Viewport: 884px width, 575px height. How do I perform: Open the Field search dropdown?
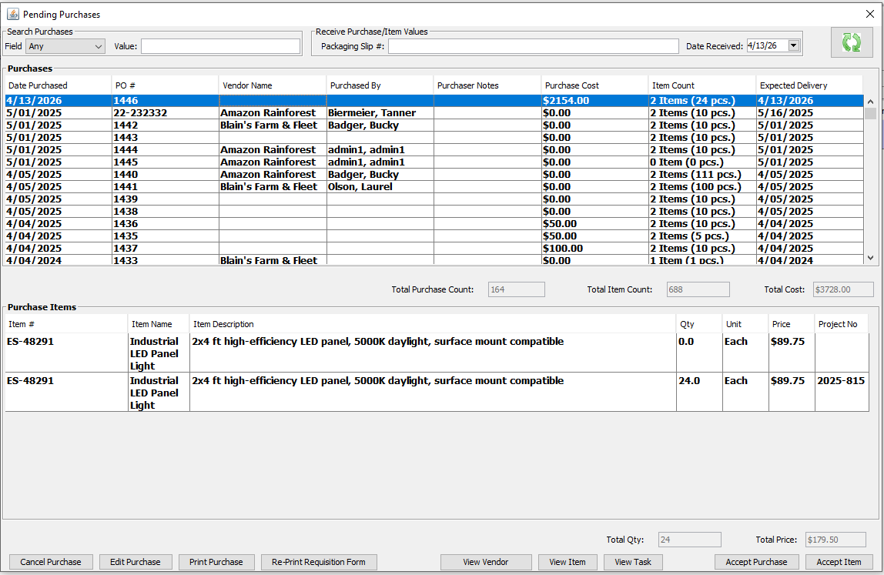point(65,46)
